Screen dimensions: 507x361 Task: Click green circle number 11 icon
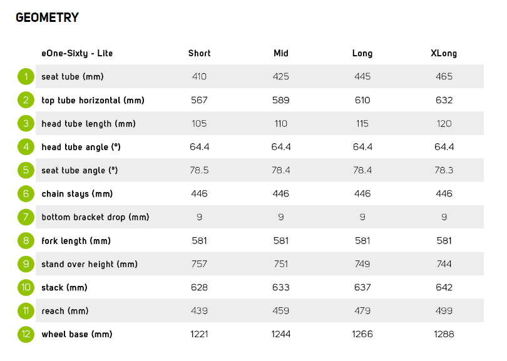pos(26,310)
